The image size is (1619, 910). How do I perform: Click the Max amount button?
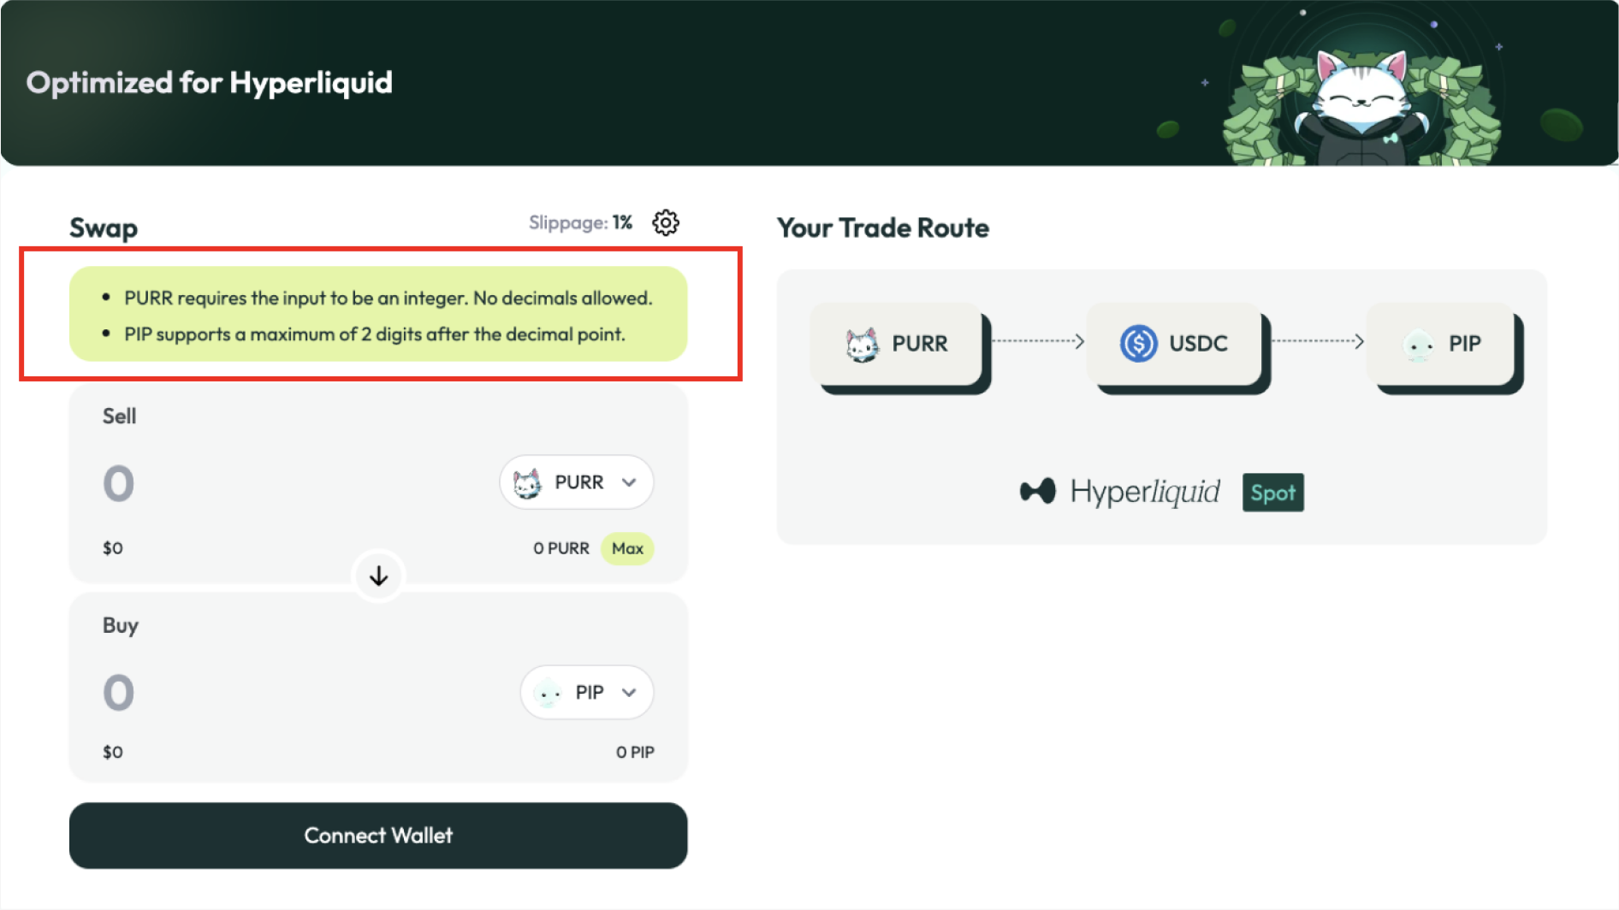[627, 548]
